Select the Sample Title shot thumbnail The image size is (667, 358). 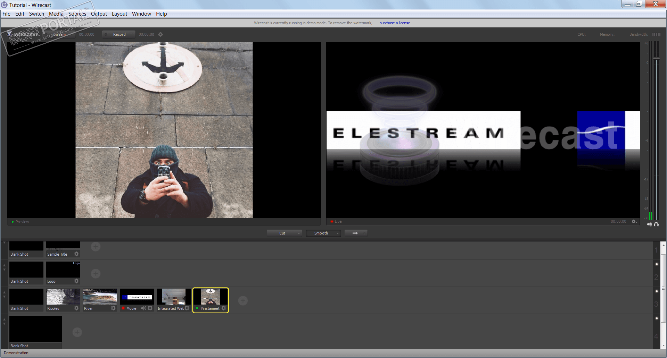click(x=63, y=246)
